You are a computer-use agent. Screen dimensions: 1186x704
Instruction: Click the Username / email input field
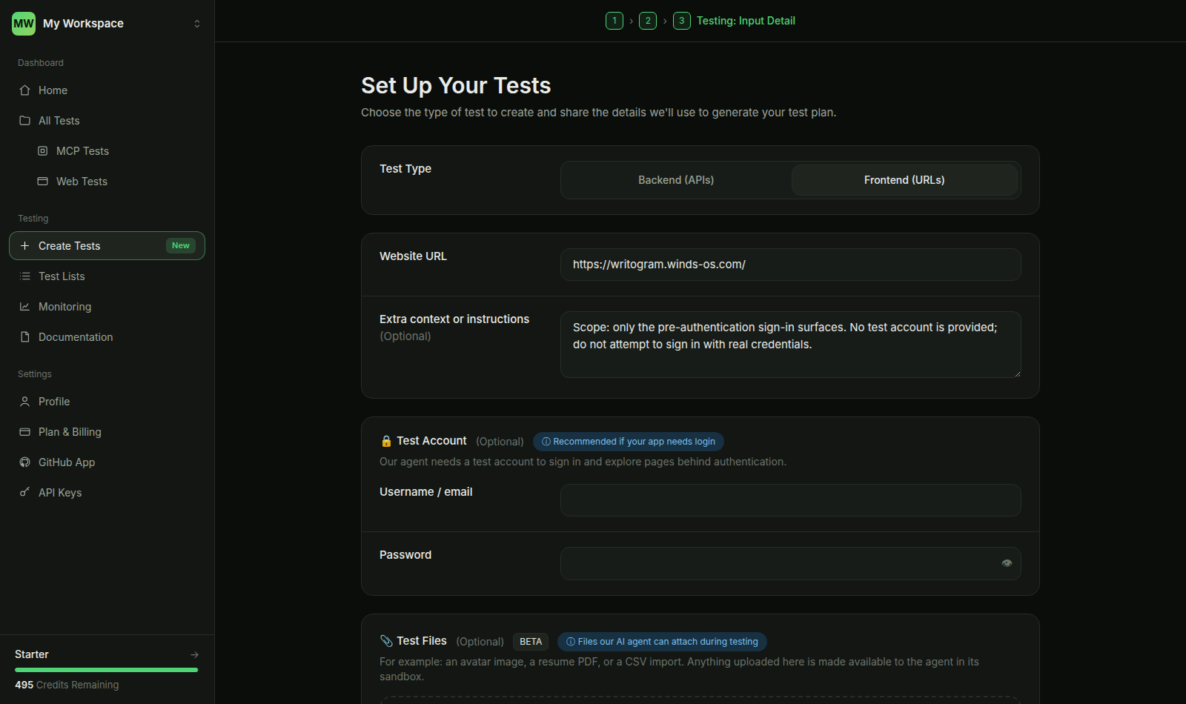click(791, 500)
